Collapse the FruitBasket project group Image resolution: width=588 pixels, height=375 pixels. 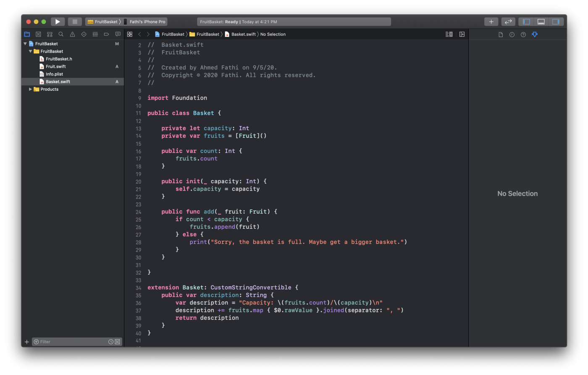pos(25,43)
